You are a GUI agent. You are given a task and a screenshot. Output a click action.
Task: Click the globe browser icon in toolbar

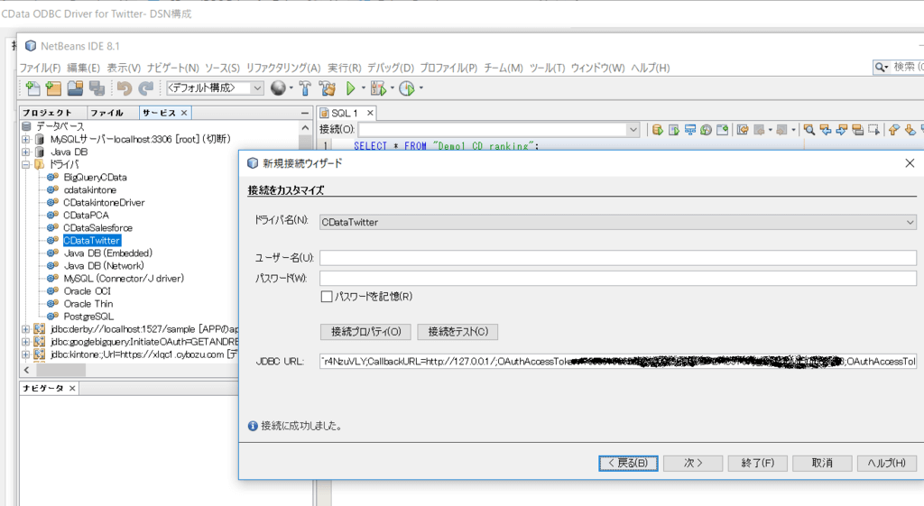[x=278, y=88]
